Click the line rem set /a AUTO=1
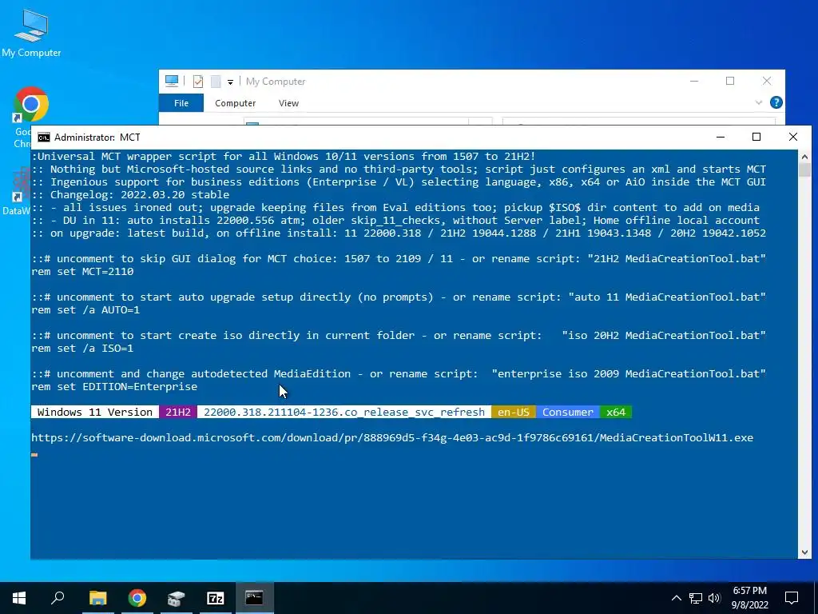The width and height of the screenshot is (818, 614). pyautogui.click(x=85, y=309)
